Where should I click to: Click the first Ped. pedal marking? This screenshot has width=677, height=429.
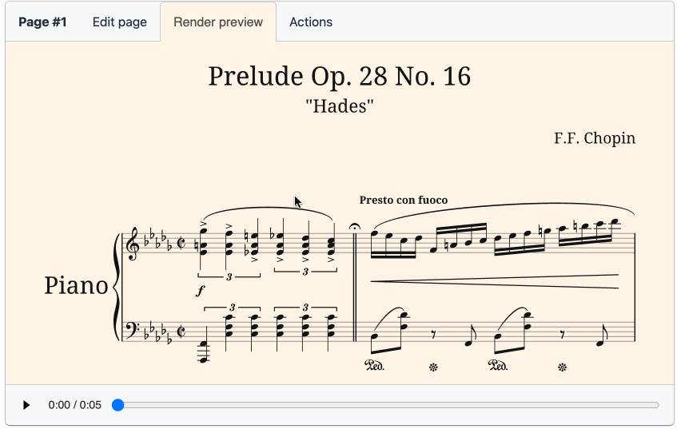(x=374, y=366)
